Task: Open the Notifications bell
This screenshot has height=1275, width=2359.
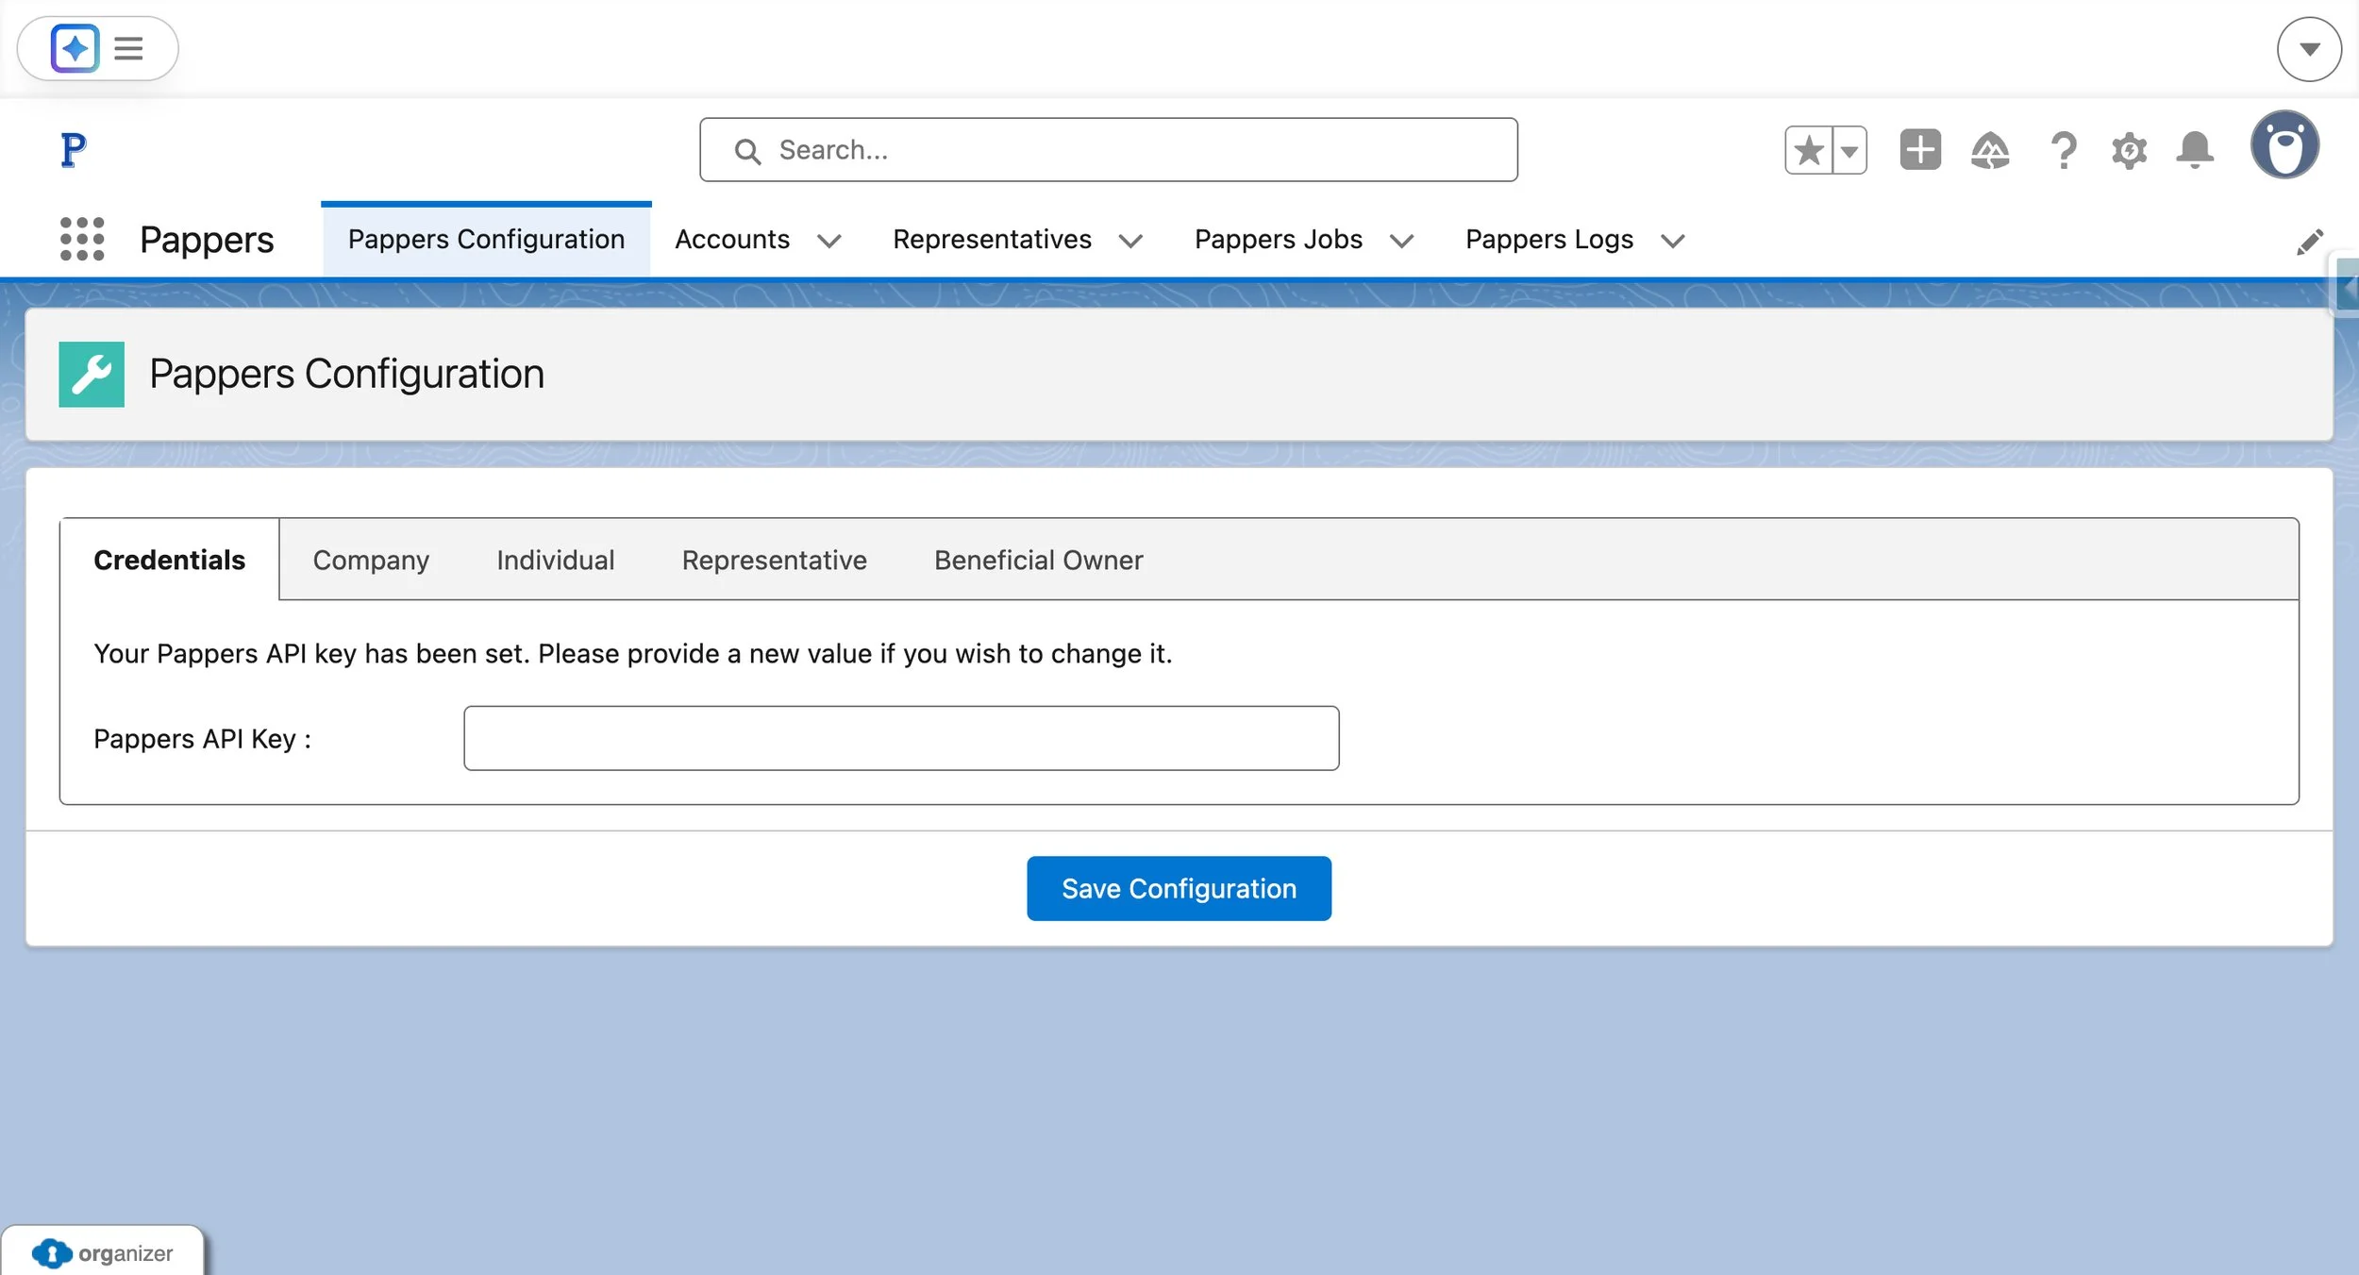Action: click(x=2195, y=150)
